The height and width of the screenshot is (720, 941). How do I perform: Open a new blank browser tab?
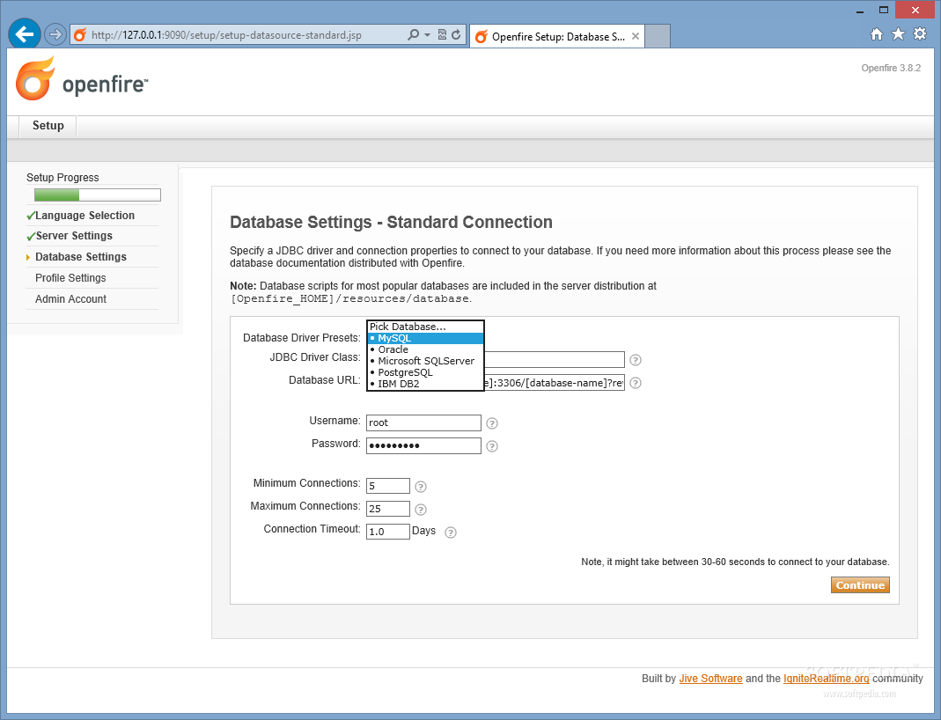coord(658,37)
